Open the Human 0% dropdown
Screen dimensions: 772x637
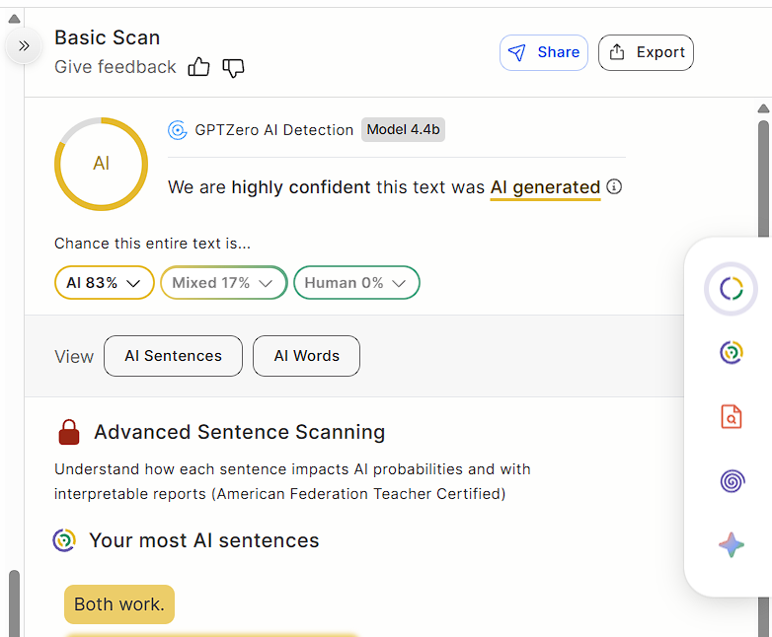pos(356,283)
